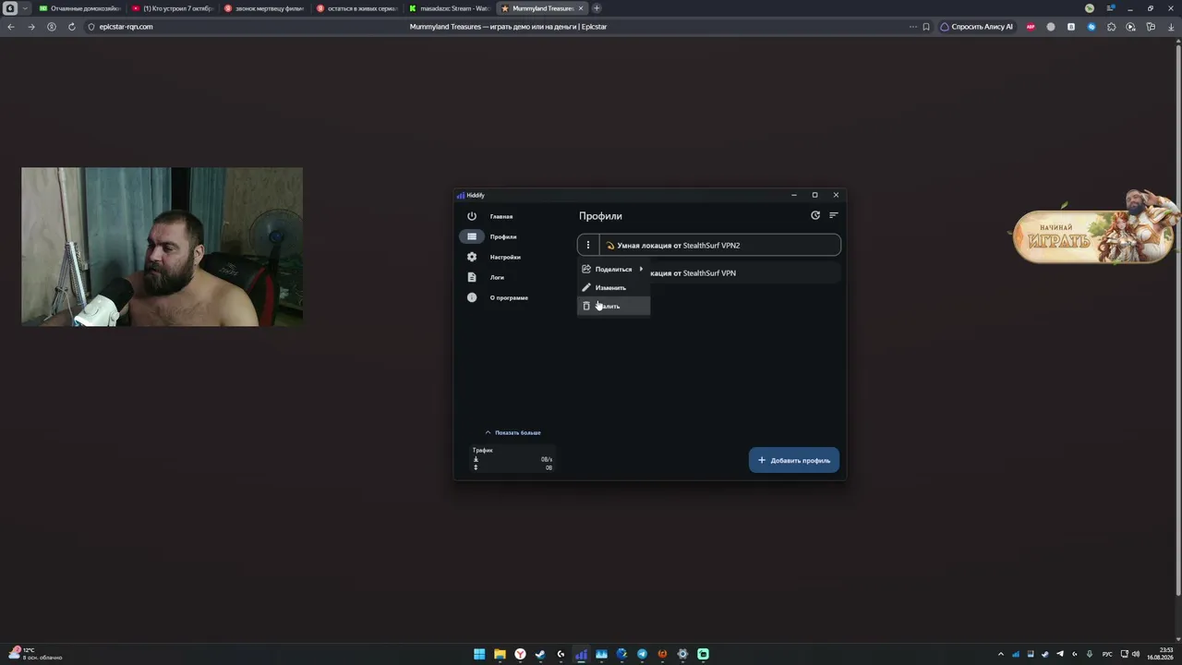This screenshot has width=1182, height=665.
Task: Switch the РУС keyboard language indicator
Action: click(1107, 654)
